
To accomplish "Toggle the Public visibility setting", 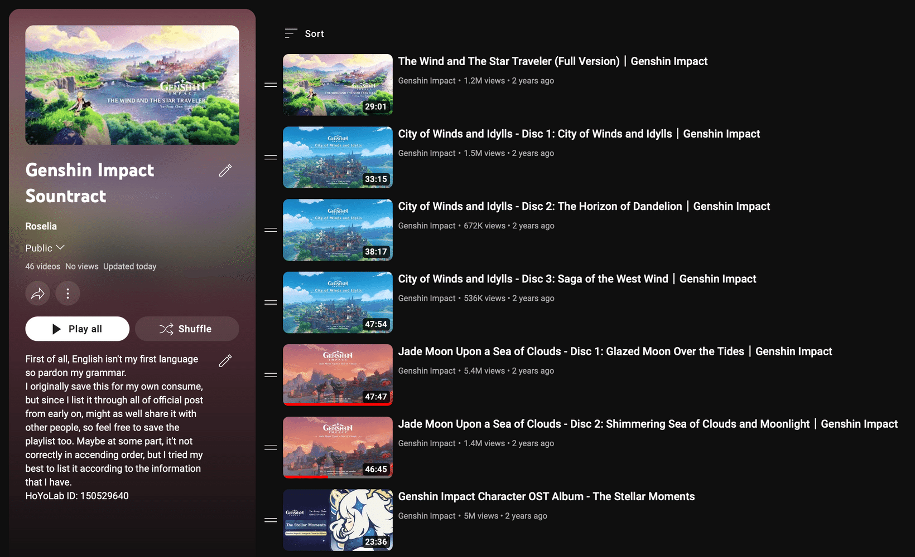I will coord(39,248).
